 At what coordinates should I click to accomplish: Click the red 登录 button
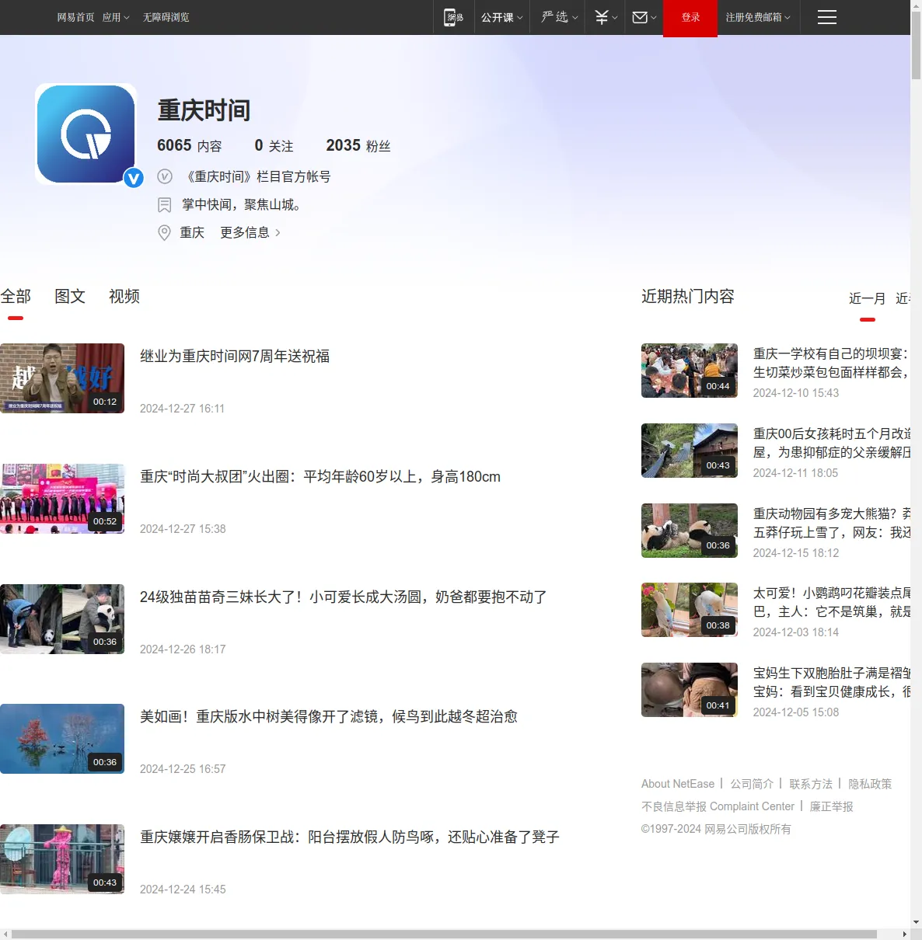click(x=690, y=17)
